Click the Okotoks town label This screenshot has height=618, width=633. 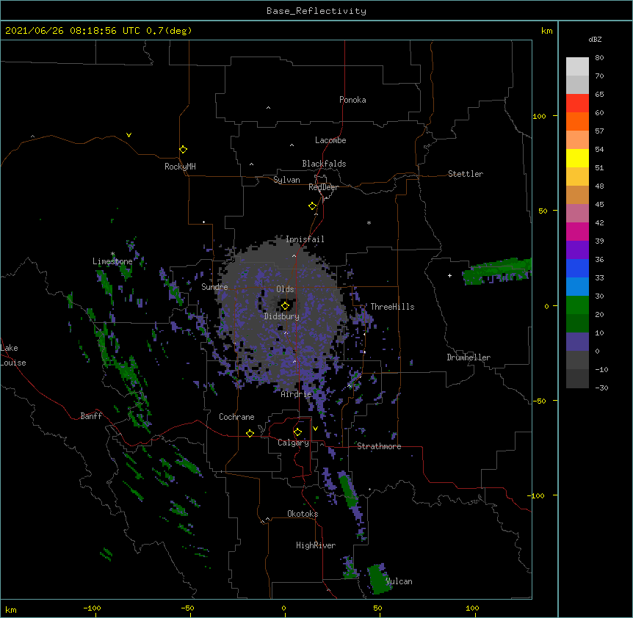coord(303,514)
